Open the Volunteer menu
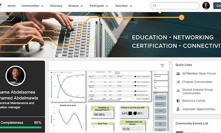The width and height of the screenshot is (221, 133). tap(121, 6)
